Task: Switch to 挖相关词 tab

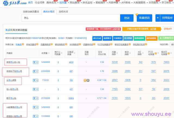Action: click(63, 11)
